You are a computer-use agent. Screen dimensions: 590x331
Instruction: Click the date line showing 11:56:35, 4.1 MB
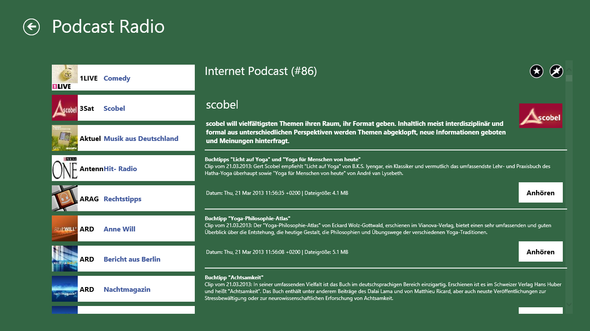pos(277,193)
